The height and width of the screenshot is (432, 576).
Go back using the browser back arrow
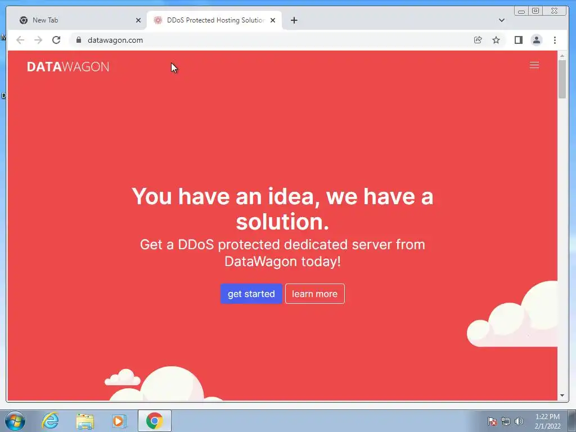pyautogui.click(x=20, y=40)
